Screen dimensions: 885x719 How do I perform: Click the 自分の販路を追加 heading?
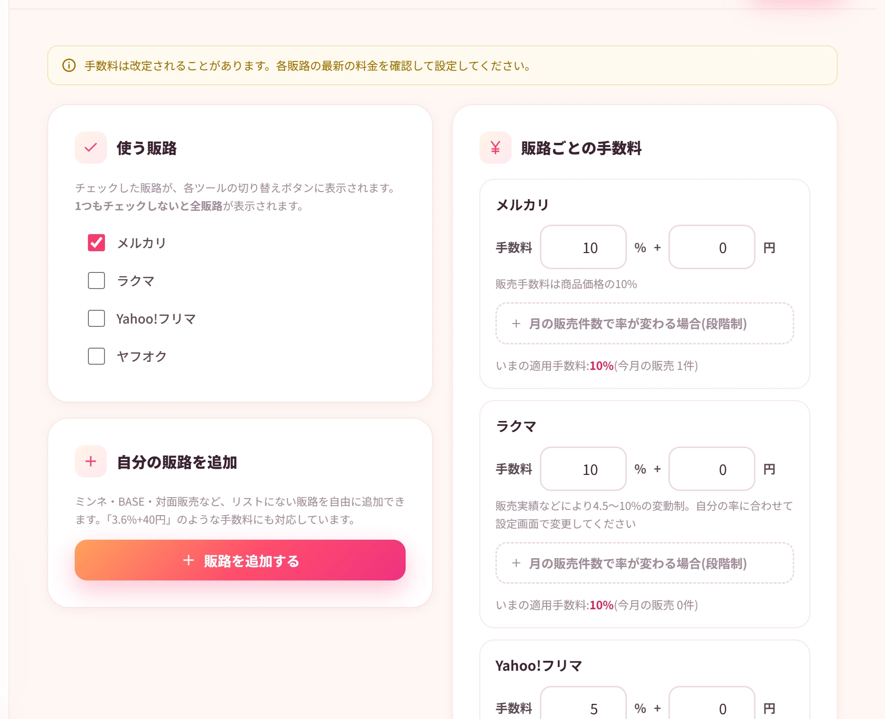pos(177,462)
